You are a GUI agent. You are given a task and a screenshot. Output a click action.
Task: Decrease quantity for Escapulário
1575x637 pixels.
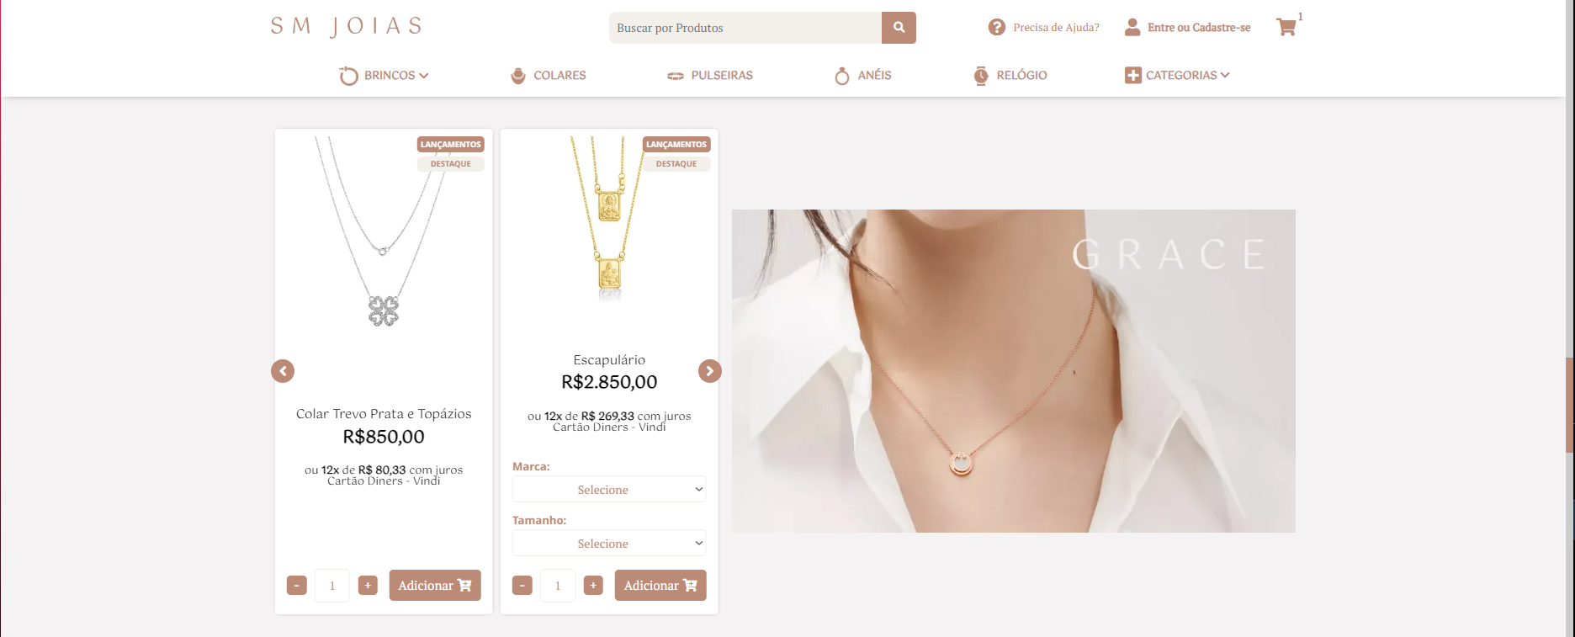[522, 586]
